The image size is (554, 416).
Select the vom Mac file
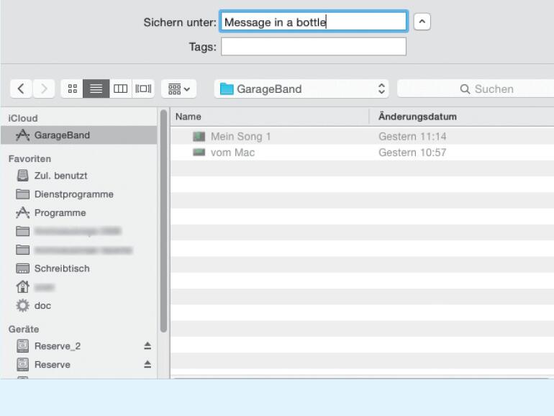pos(362,153)
